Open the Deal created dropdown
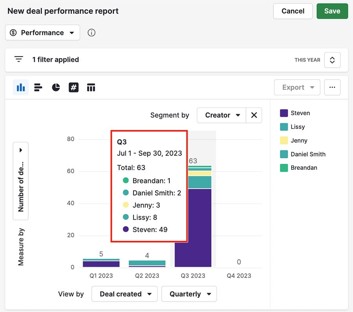This screenshot has height=312, width=353. (x=124, y=294)
